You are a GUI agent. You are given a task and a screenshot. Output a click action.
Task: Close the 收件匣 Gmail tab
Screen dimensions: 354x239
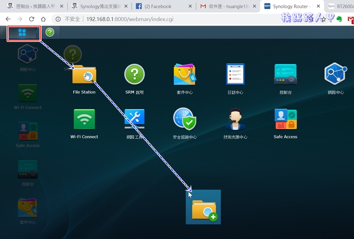click(x=254, y=6)
